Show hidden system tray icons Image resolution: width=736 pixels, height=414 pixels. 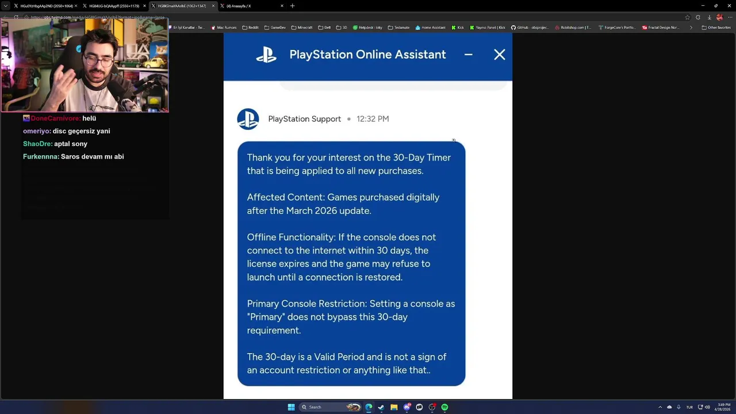[x=660, y=407]
